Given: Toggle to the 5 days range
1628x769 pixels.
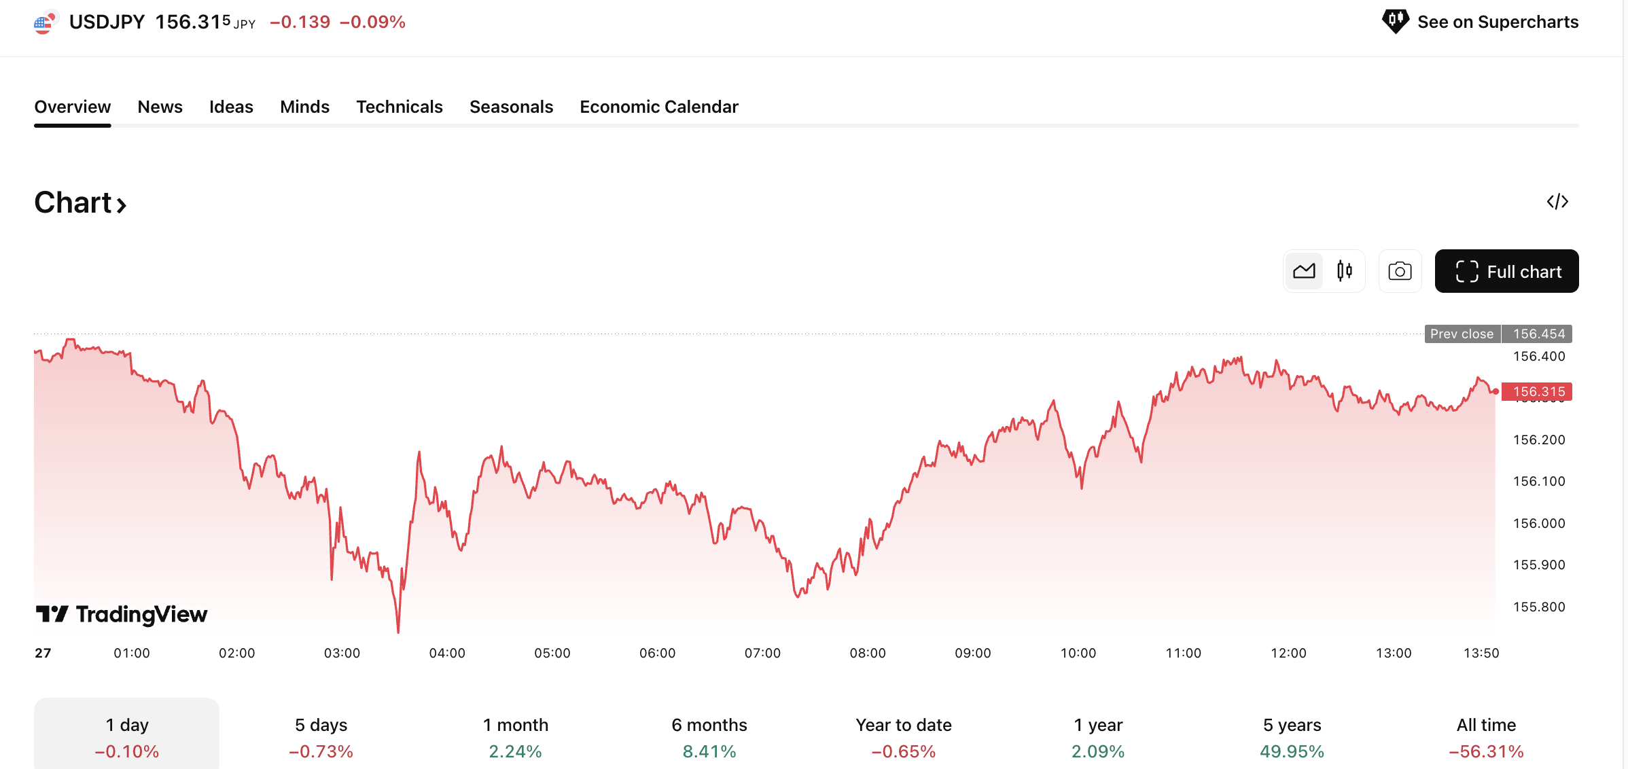Looking at the screenshot, I should pos(321,737).
